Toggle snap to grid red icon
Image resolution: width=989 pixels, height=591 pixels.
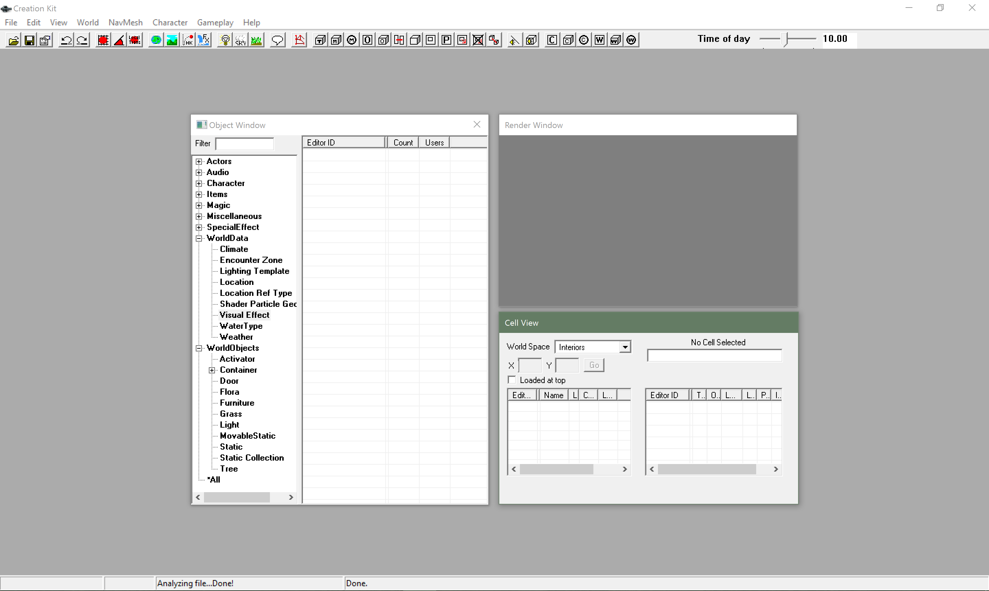(x=103, y=40)
